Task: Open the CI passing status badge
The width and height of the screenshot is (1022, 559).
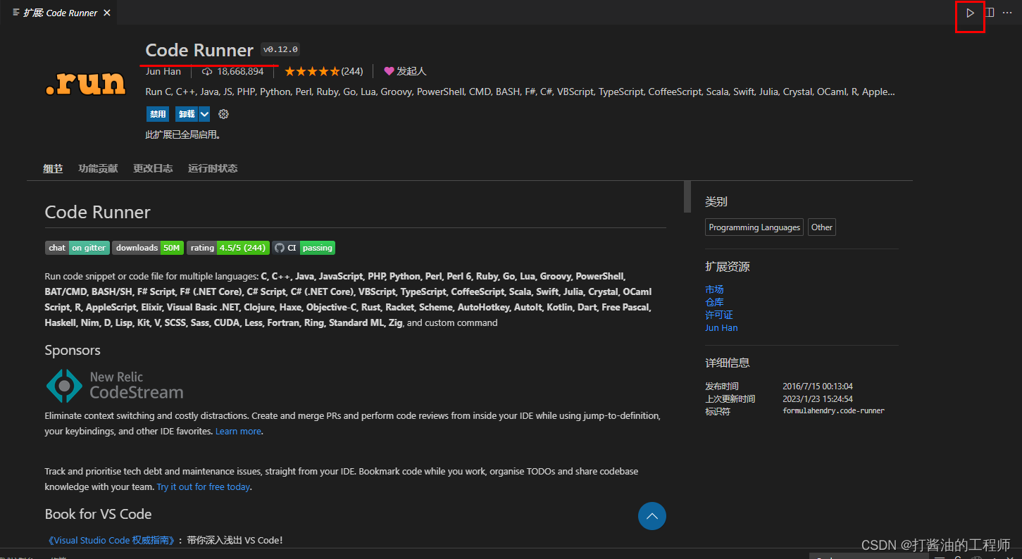Action: pos(304,248)
